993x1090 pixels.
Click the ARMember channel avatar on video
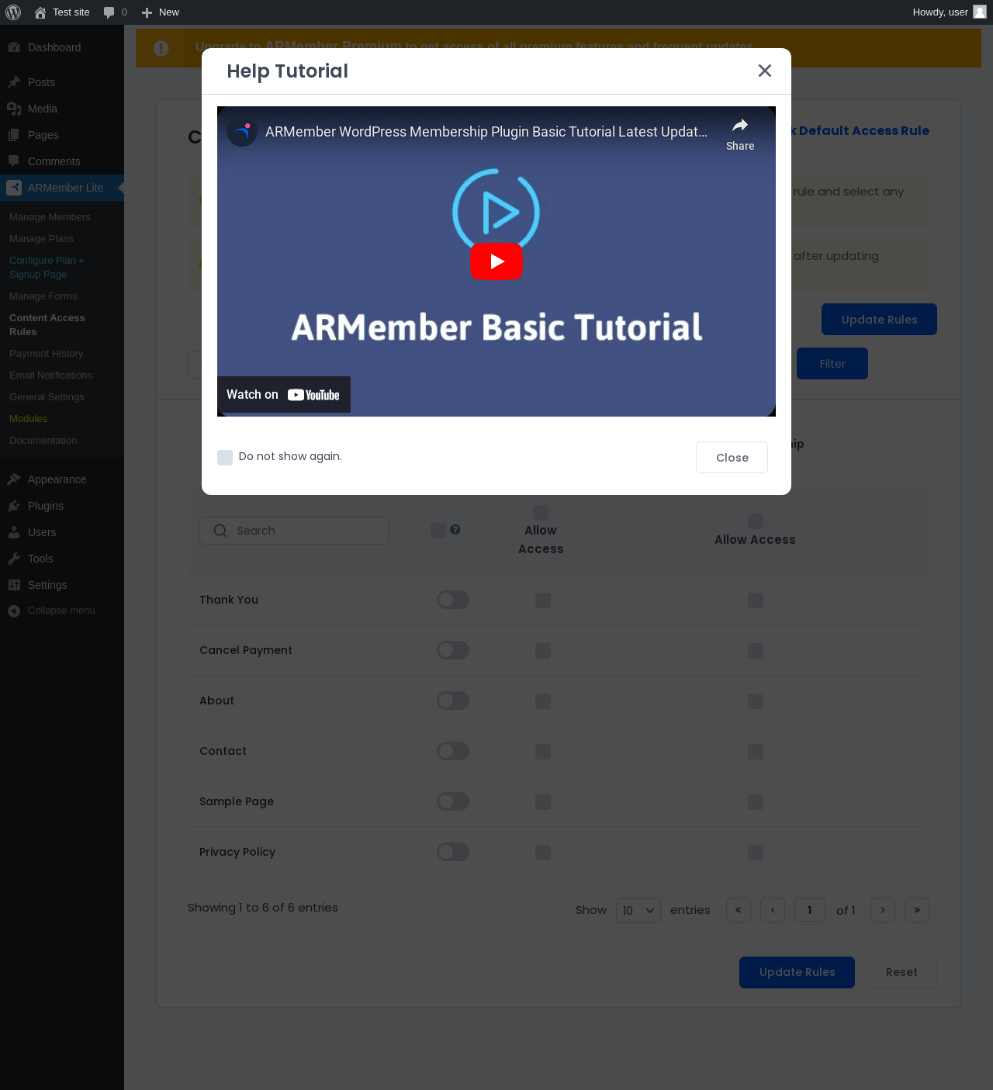click(242, 131)
